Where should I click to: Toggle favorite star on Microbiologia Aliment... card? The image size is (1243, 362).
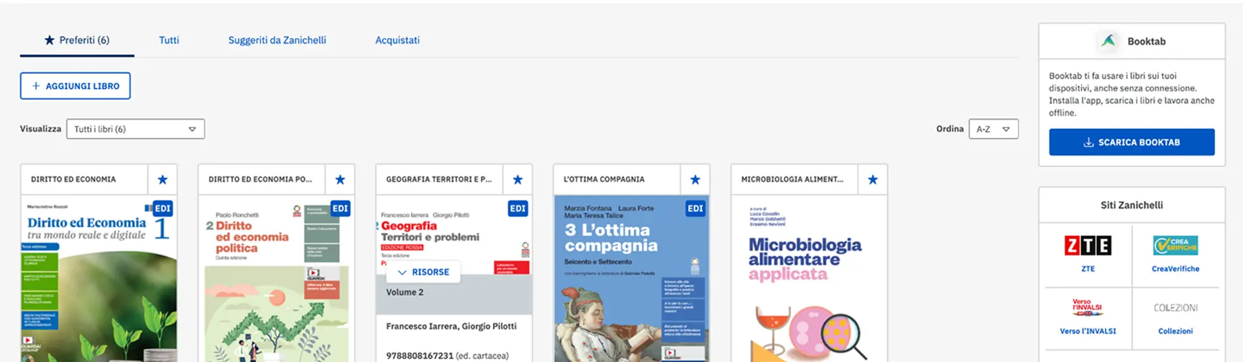pos(873,180)
